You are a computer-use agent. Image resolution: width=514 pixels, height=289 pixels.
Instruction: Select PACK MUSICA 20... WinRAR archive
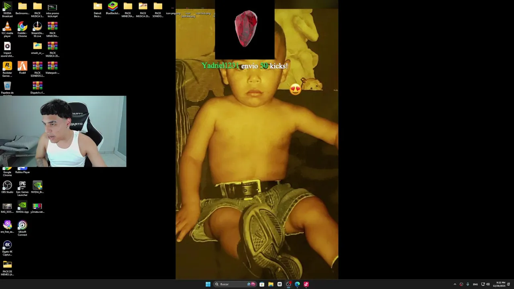coord(52,49)
